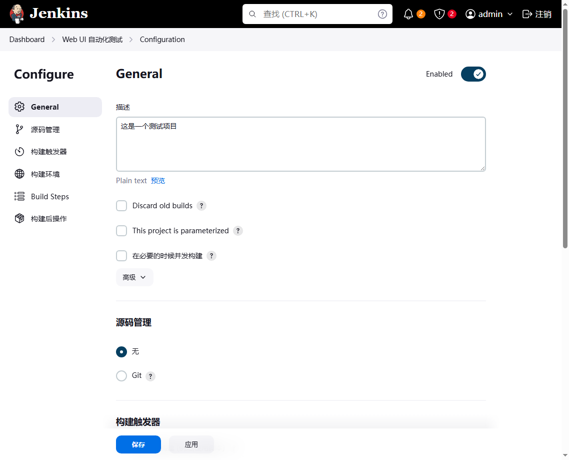The height and width of the screenshot is (460, 569).
Task: Open search help question icon
Action: click(x=382, y=14)
